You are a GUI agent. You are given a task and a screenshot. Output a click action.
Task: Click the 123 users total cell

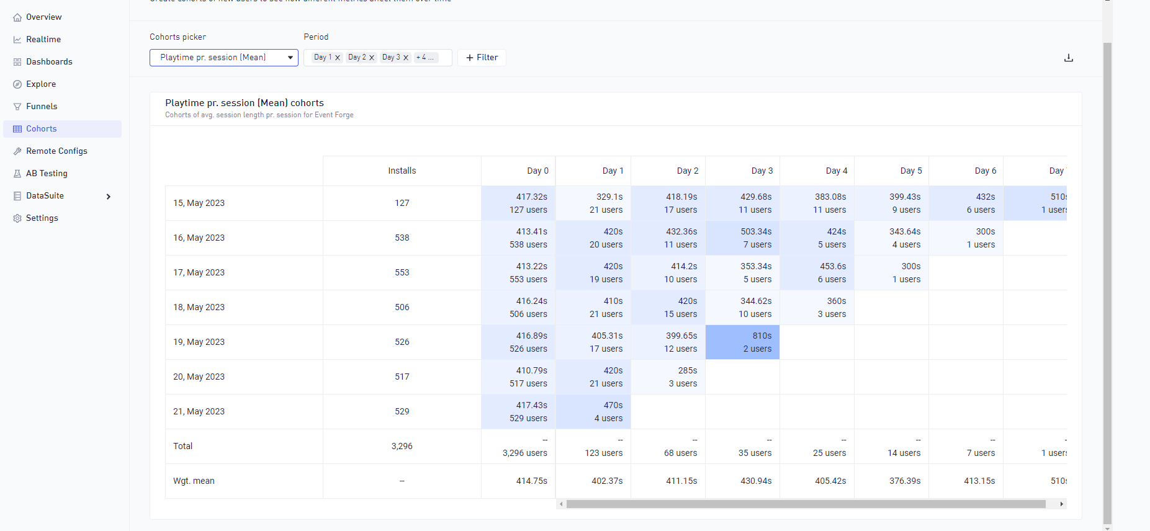pyautogui.click(x=593, y=447)
